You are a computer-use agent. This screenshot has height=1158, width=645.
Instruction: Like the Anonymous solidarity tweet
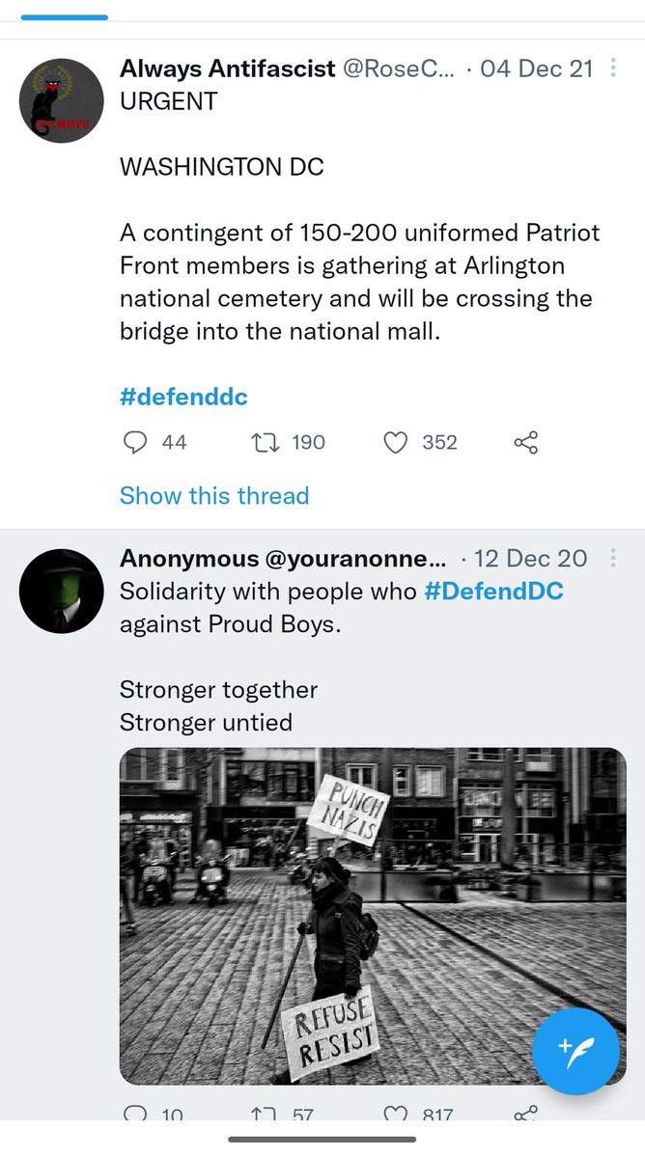tap(395, 1115)
